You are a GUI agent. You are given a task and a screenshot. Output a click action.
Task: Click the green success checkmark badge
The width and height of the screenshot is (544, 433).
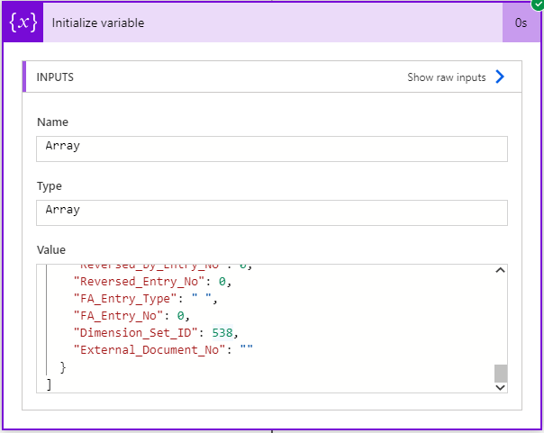538,5
